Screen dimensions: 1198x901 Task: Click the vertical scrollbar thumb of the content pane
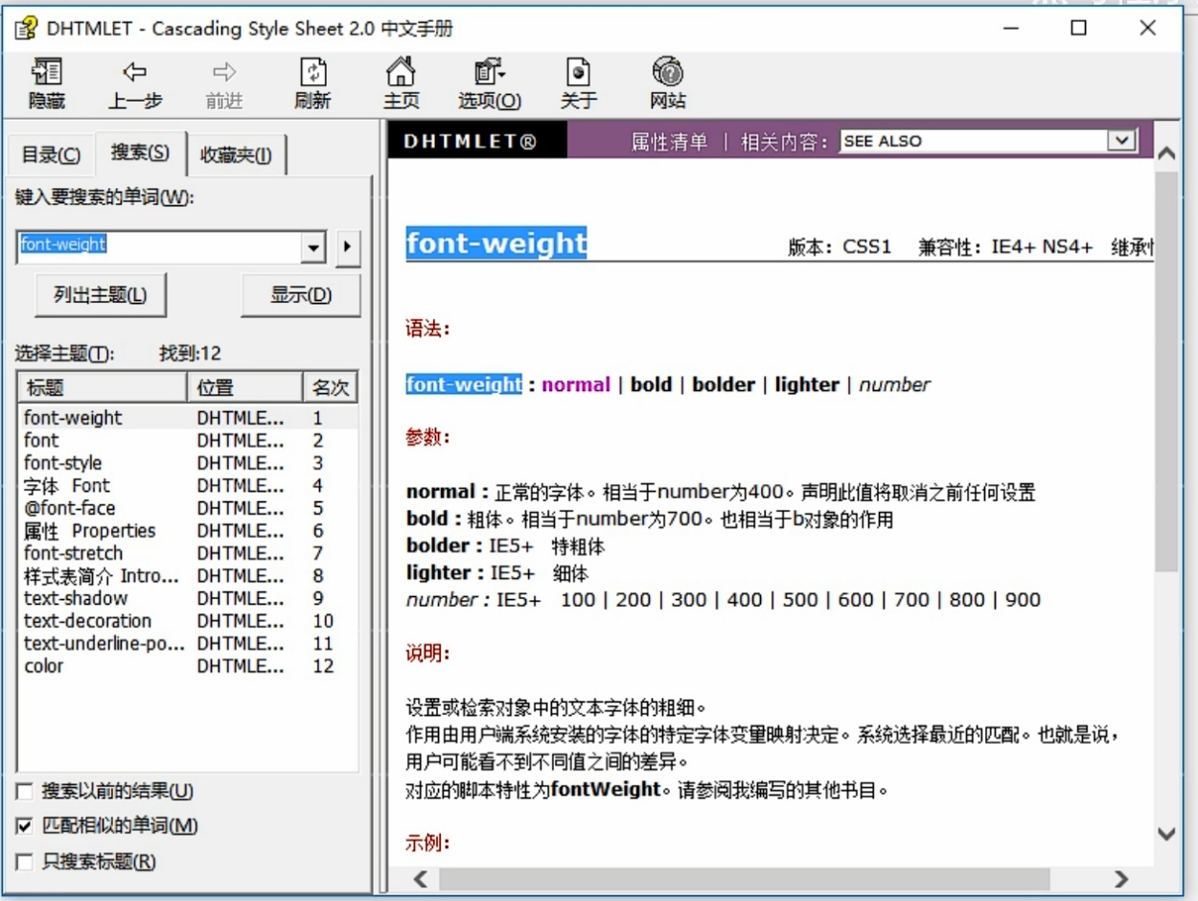(1166, 372)
